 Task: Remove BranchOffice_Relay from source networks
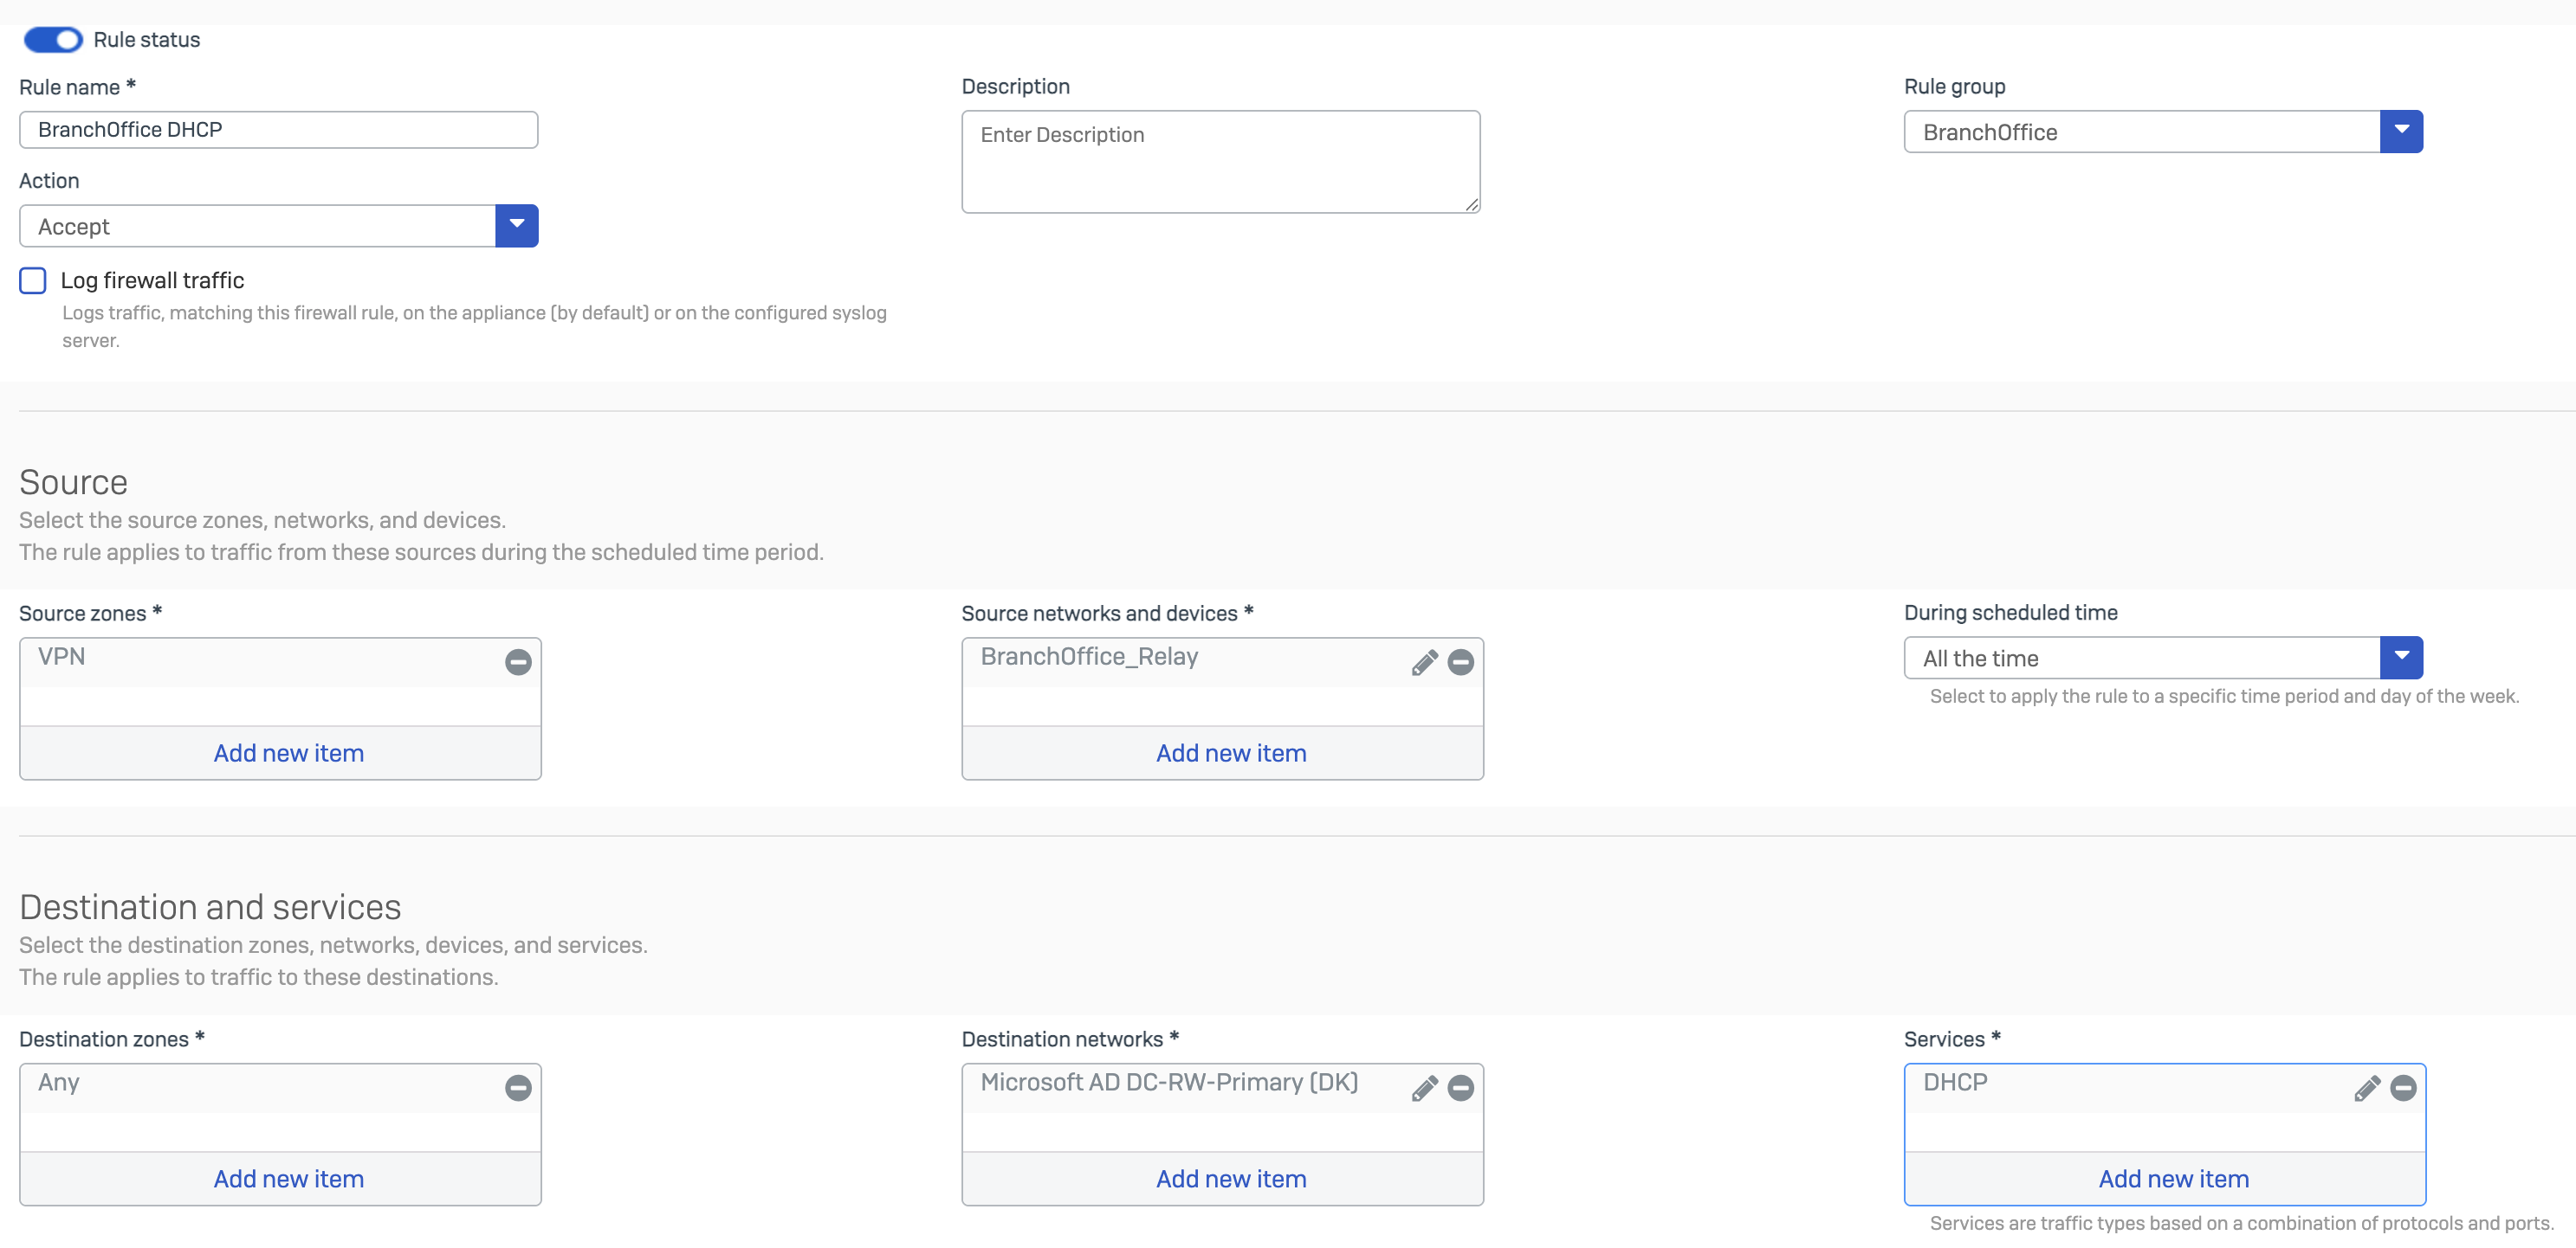[x=1460, y=661]
